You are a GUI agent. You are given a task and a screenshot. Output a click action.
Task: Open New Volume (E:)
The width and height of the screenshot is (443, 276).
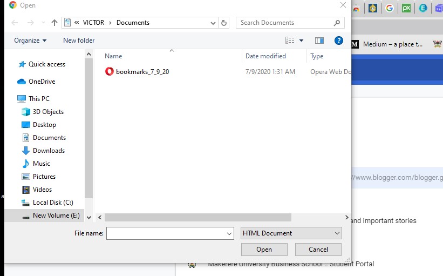[x=56, y=216]
